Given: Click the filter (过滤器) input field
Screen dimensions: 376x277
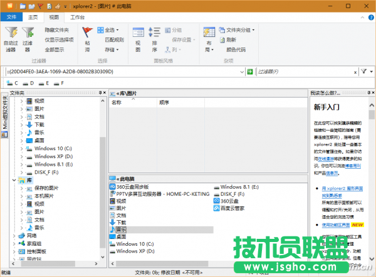Looking at the screenshot, I should 305,71.
